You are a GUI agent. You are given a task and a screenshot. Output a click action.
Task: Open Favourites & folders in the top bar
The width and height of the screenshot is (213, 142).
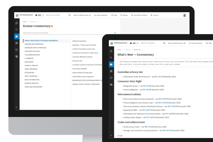(x=139, y=15)
